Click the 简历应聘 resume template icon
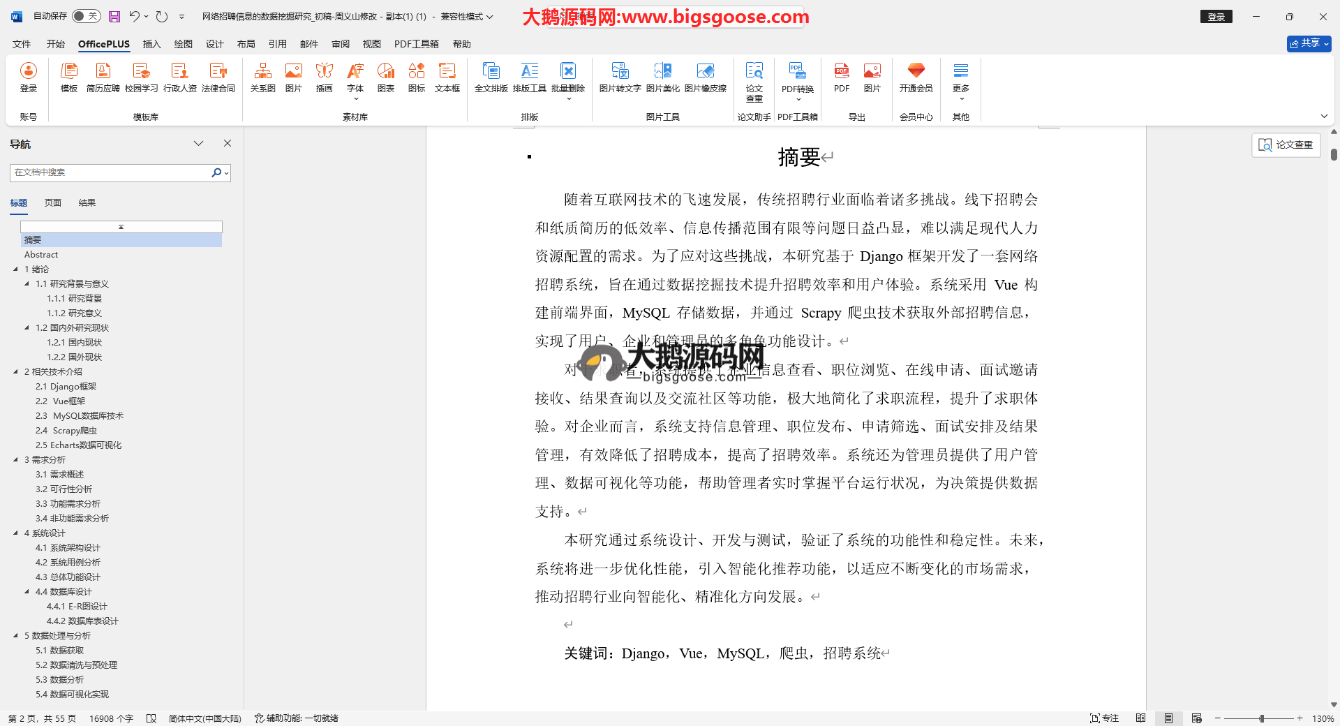The height and width of the screenshot is (726, 1340). pos(103,77)
